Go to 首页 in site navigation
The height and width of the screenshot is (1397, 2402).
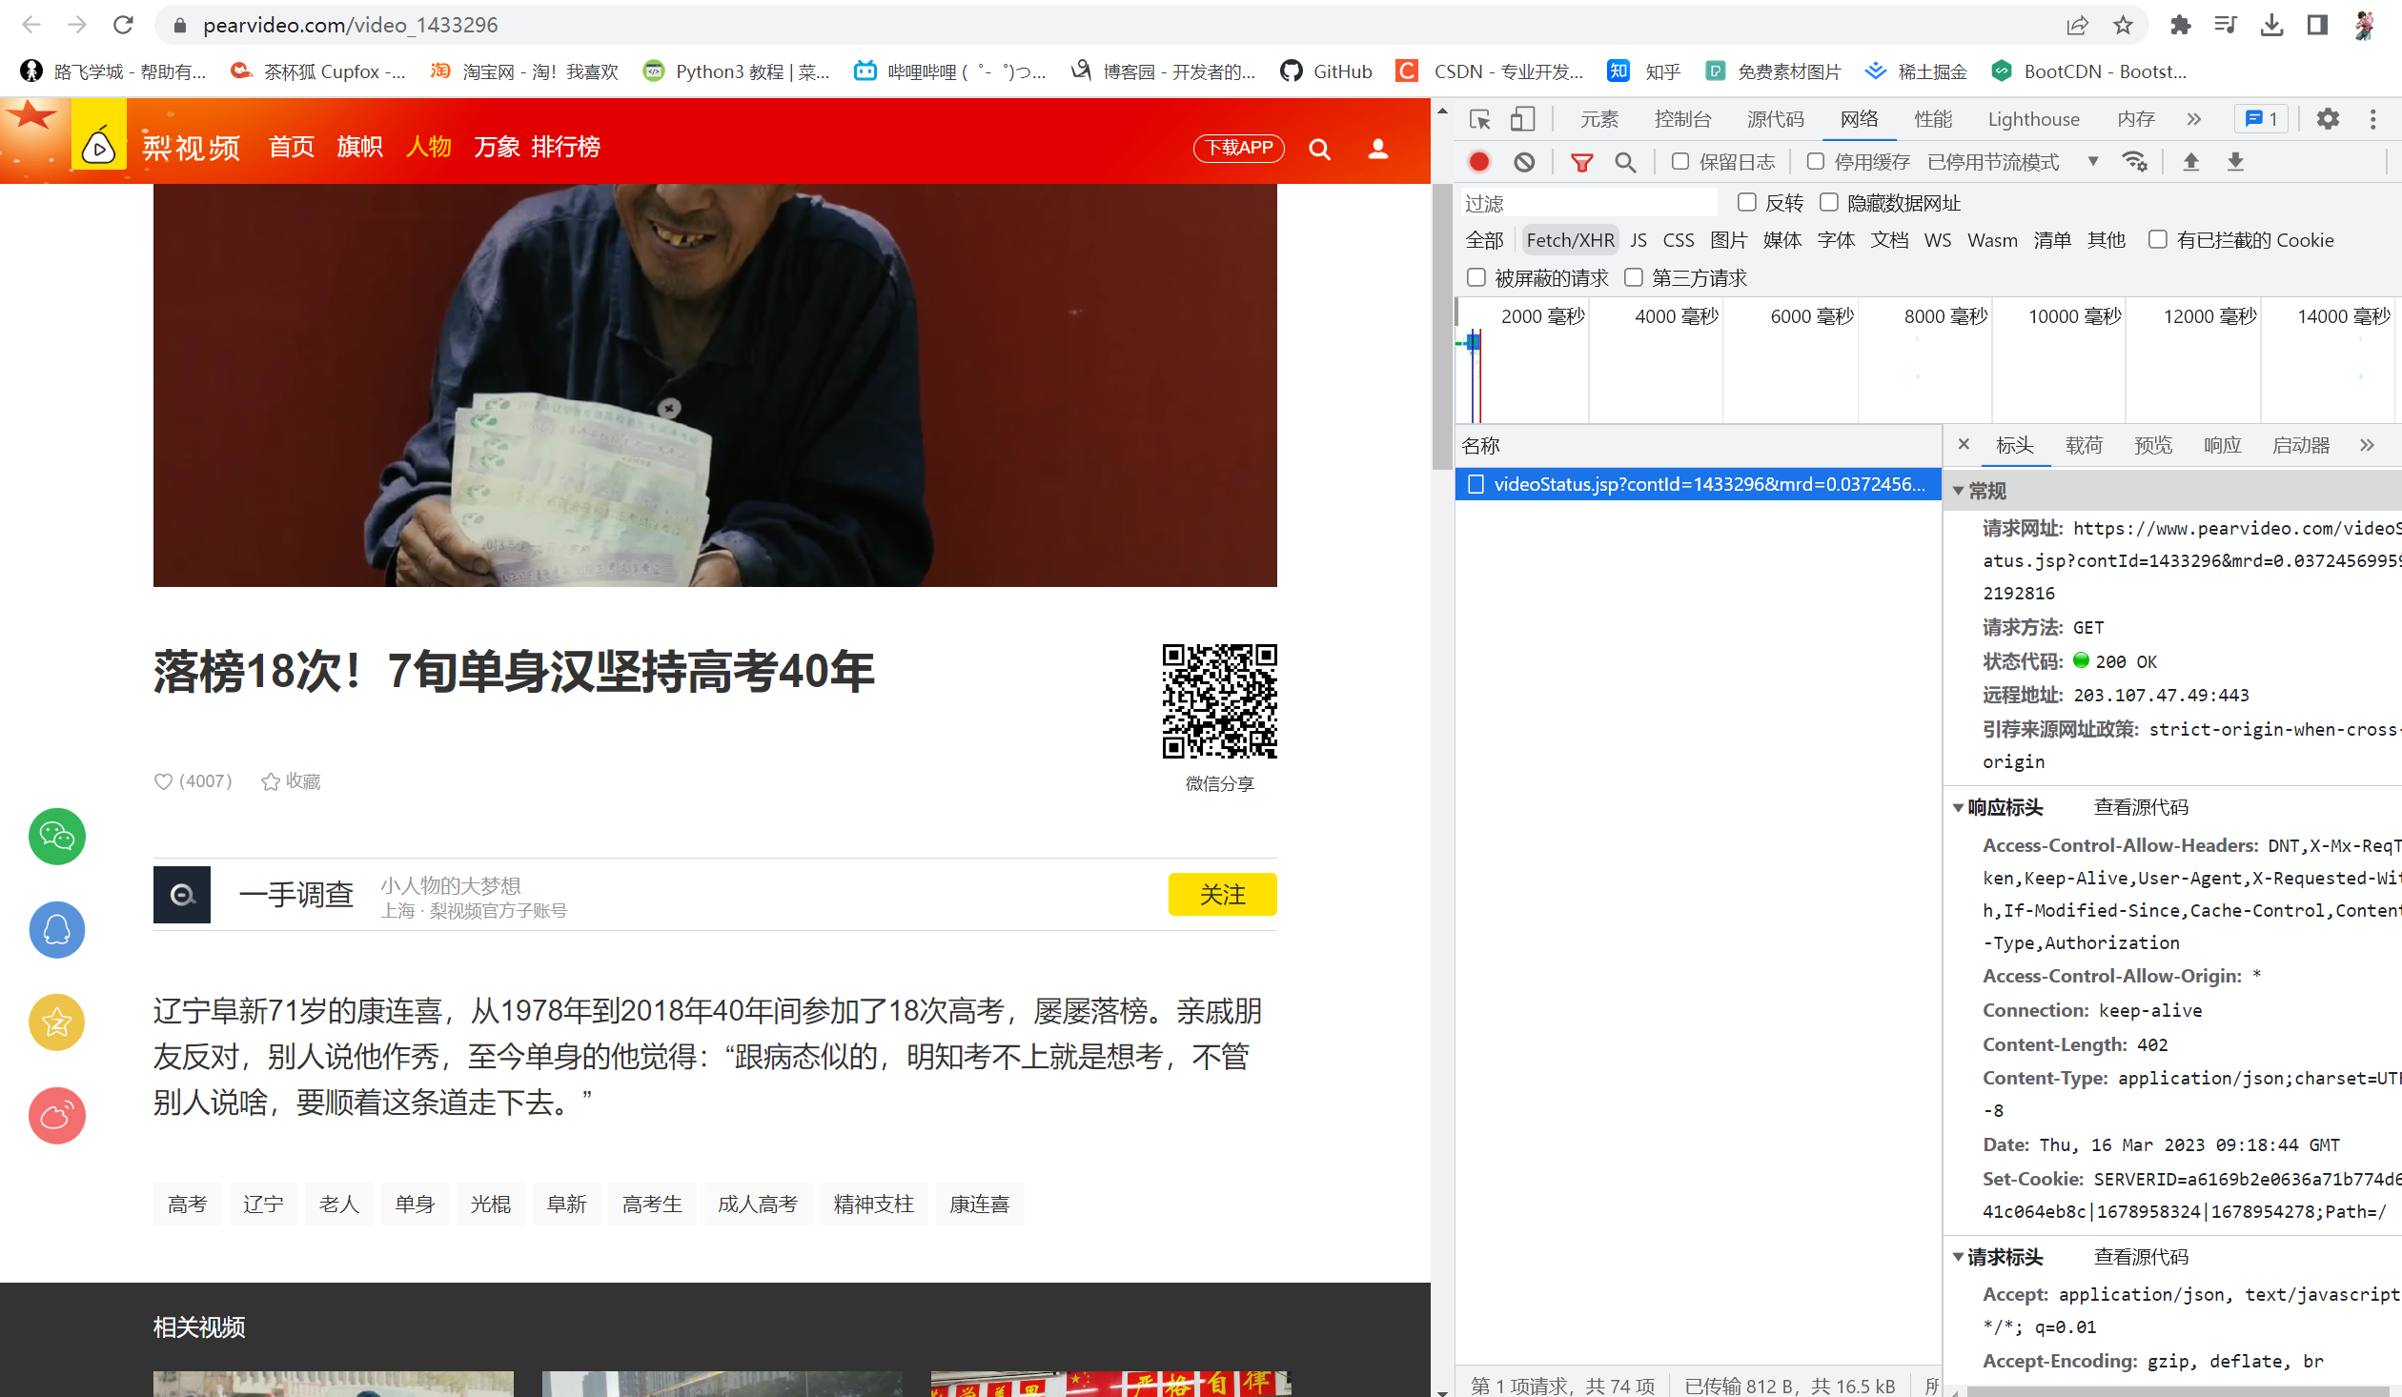tap(292, 147)
